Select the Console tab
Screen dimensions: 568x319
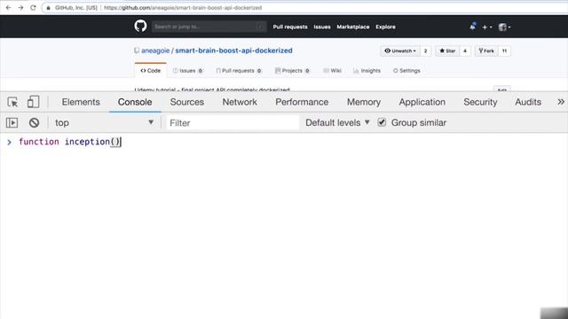pos(135,102)
